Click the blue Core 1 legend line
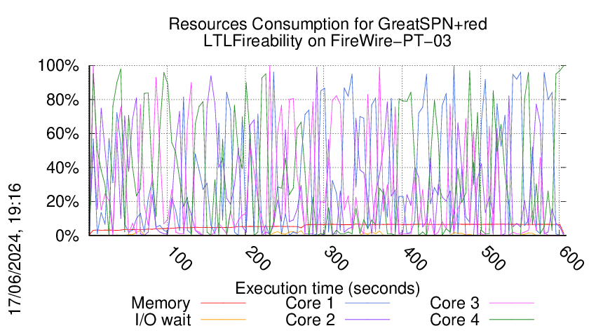 (x=367, y=303)
